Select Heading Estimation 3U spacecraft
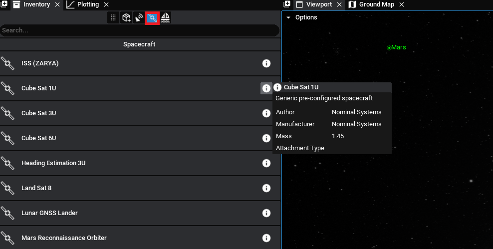The height and width of the screenshot is (249, 493). 53,163
